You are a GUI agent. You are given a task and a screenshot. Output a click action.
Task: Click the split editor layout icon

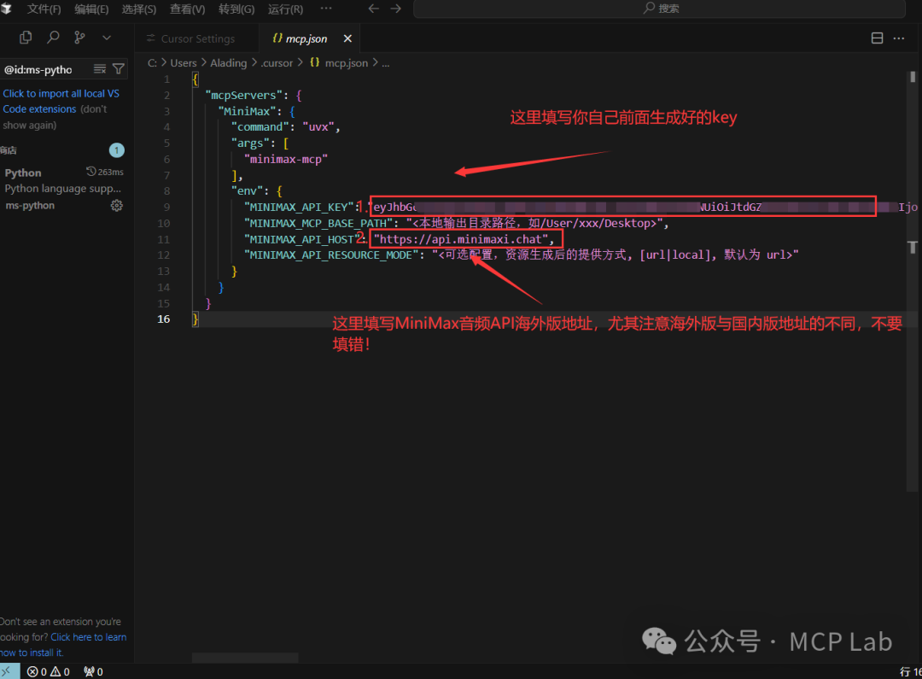877,38
